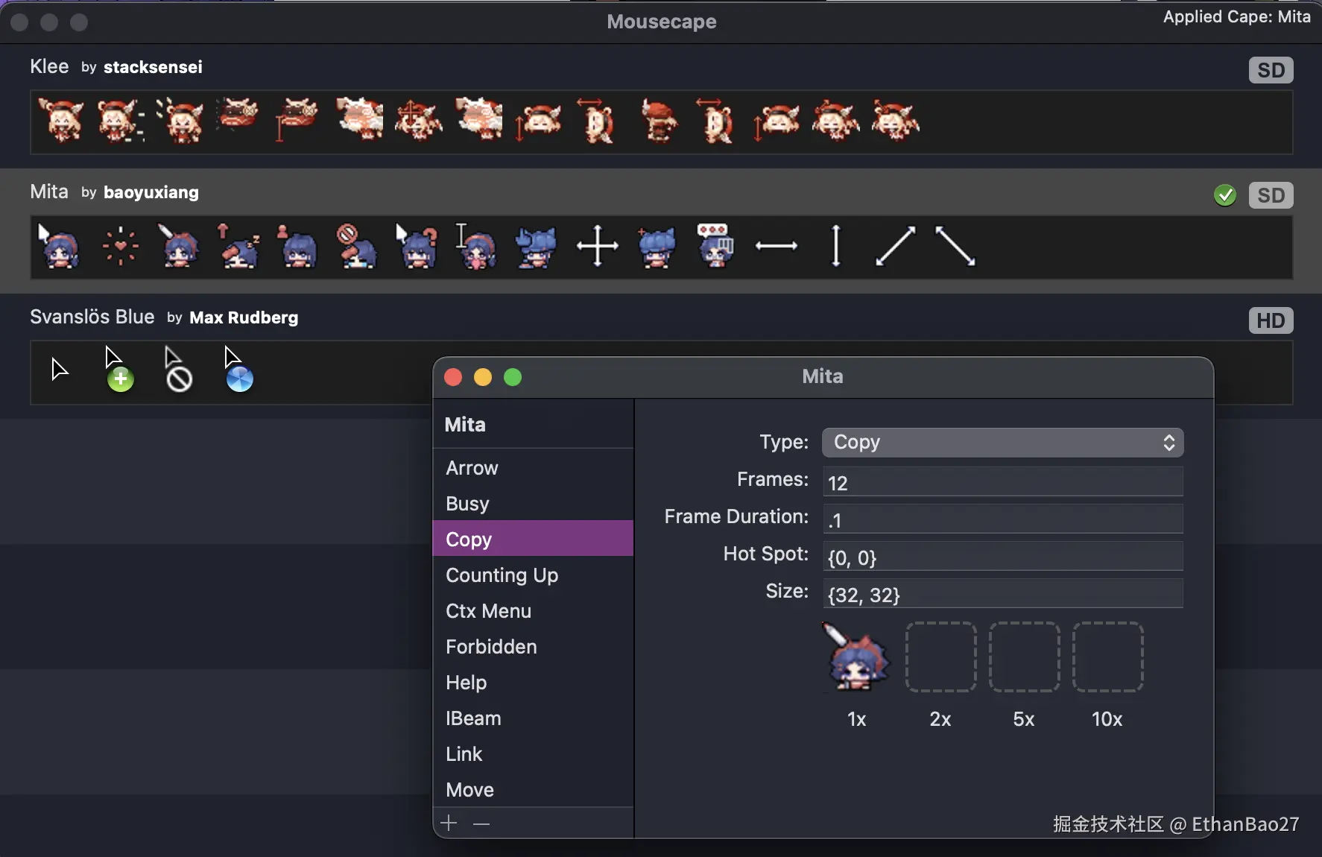This screenshot has width=1322, height=857.
Task: Select Svanslös Blue arrow with blue beach ball
Action: pyautogui.click(x=238, y=369)
